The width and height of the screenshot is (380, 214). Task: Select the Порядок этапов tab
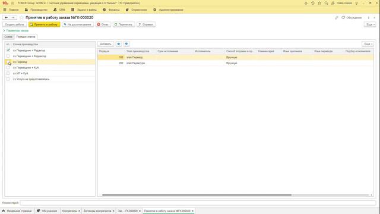click(26, 37)
